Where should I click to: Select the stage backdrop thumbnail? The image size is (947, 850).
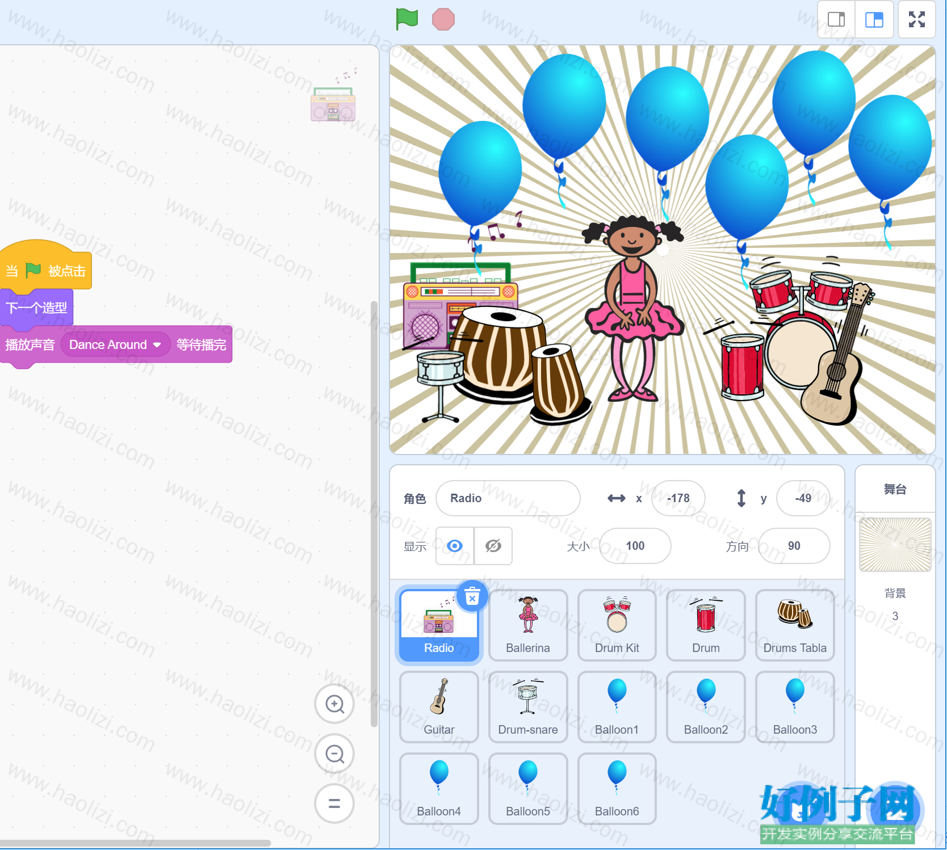point(895,545)
